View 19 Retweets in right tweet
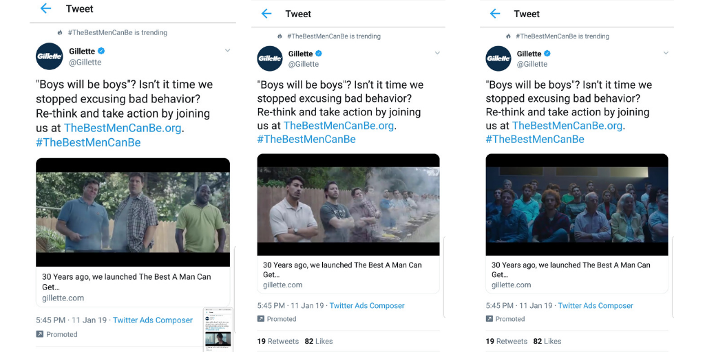Image resolution: width=705 pixels, height=352 pixels. tap(506, 341)
